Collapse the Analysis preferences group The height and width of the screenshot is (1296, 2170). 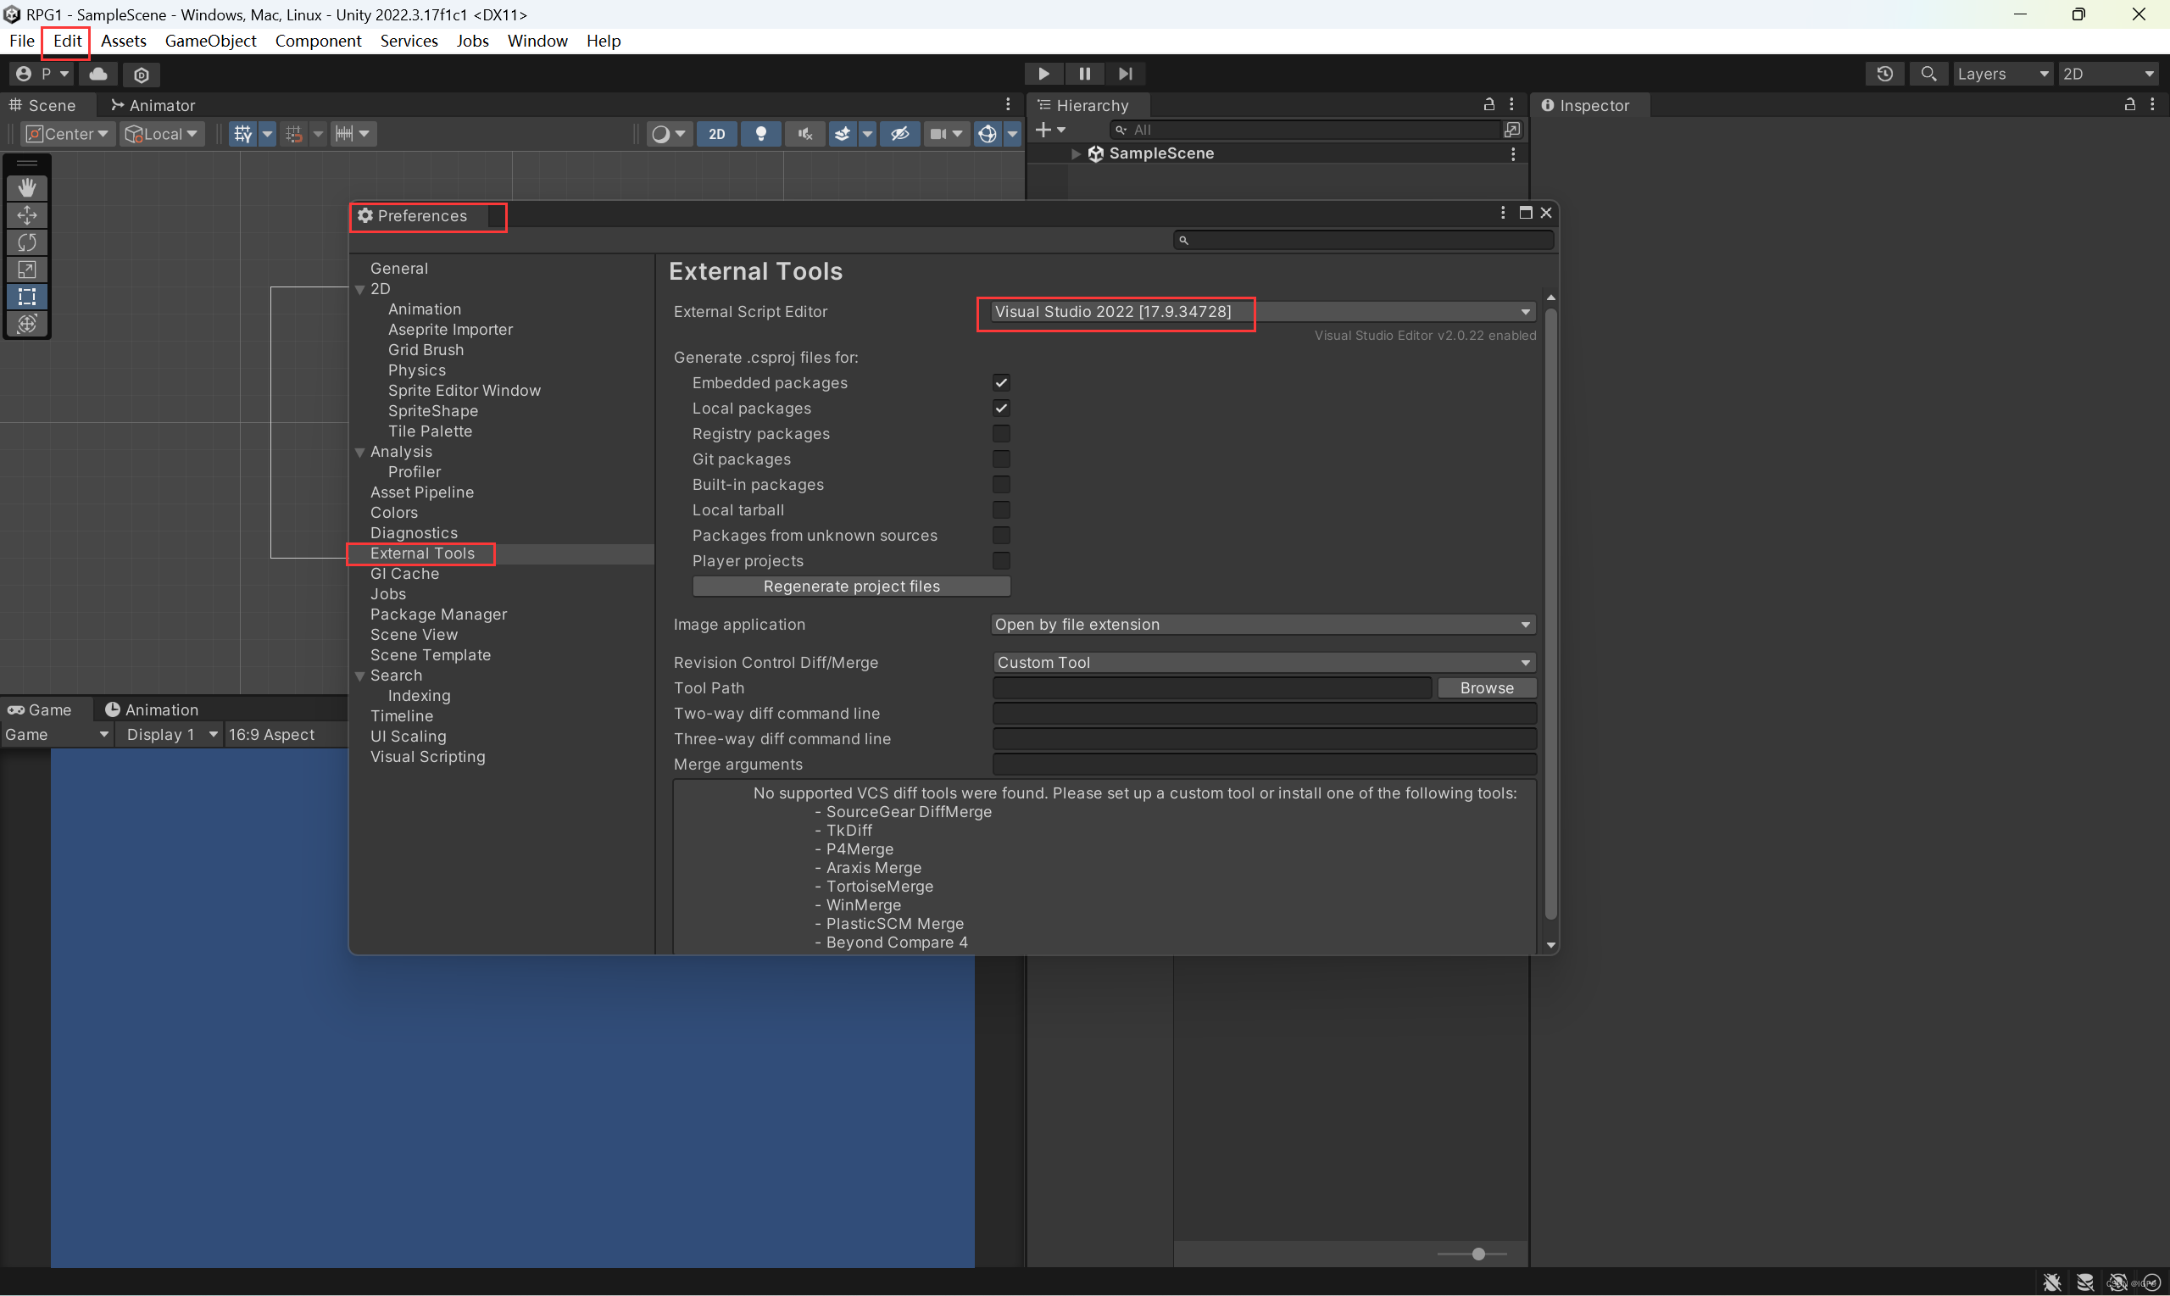pyautogui.click(x=359, y=453)
